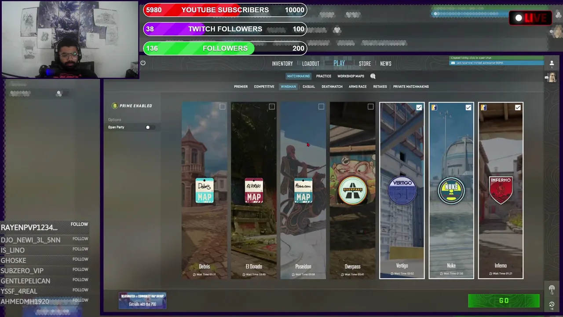Click the Nuke map emblem
This screenshot has width=563, height=317.
point(451,191)
